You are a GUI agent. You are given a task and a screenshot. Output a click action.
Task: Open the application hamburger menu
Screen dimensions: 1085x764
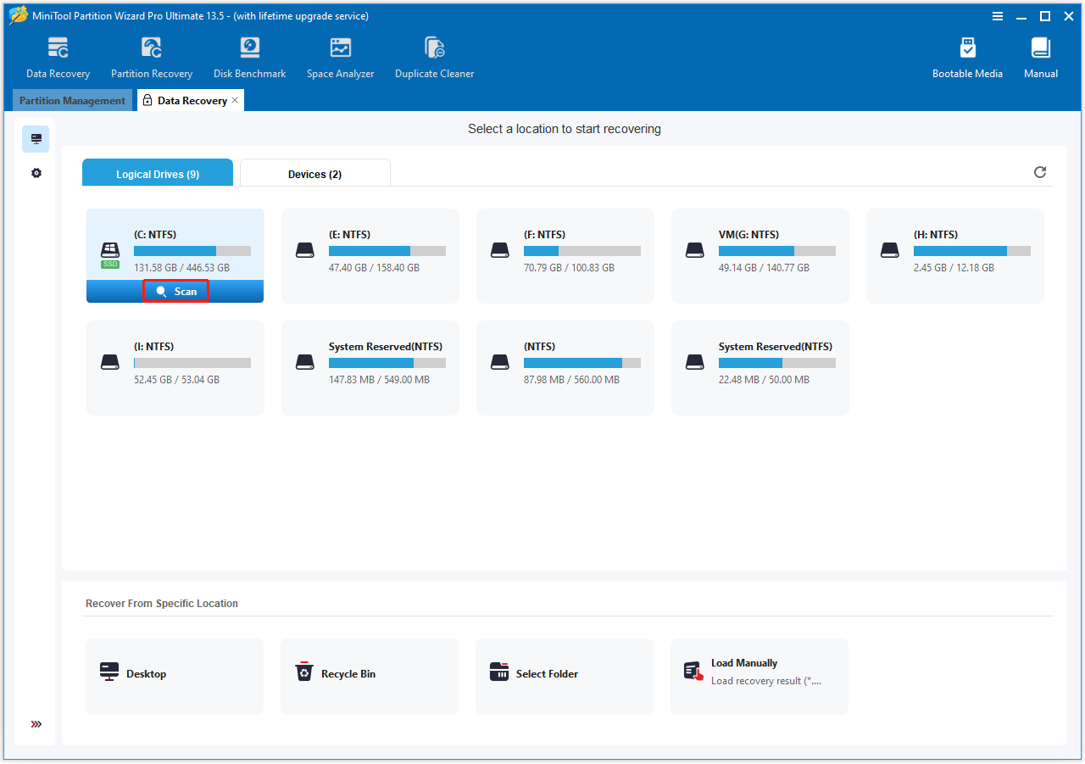point(998,15)
